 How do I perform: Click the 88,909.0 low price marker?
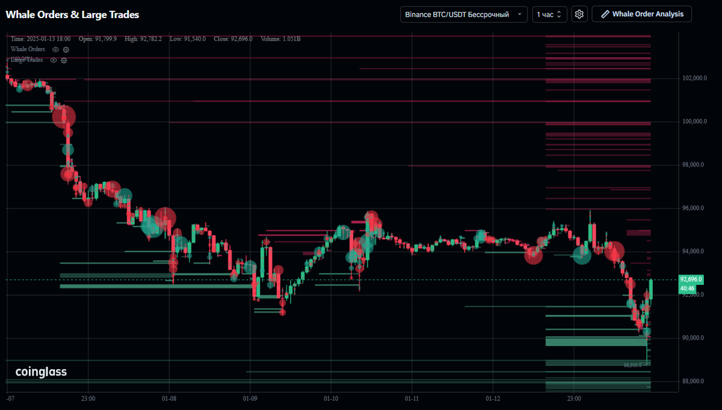pyautogui.click(x=634, y=365)
